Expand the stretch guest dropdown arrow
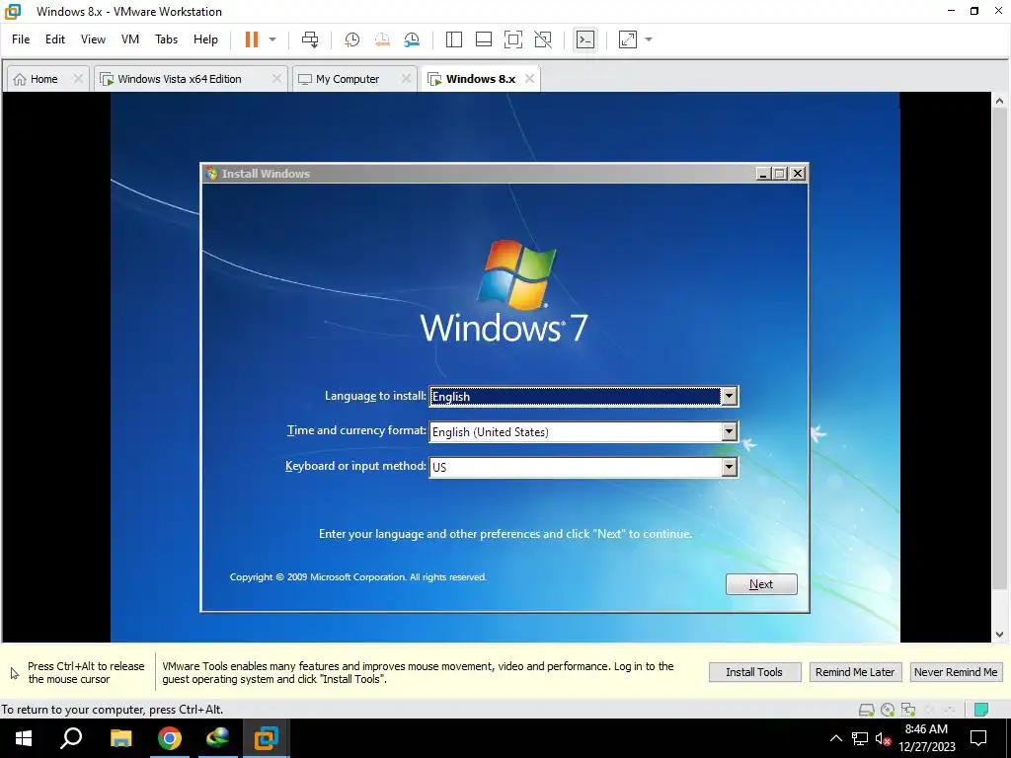 [649, 39]
